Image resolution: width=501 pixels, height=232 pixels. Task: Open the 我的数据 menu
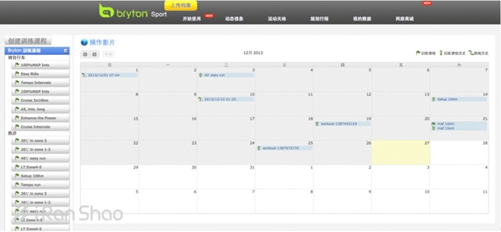click(x=362, y=19)
